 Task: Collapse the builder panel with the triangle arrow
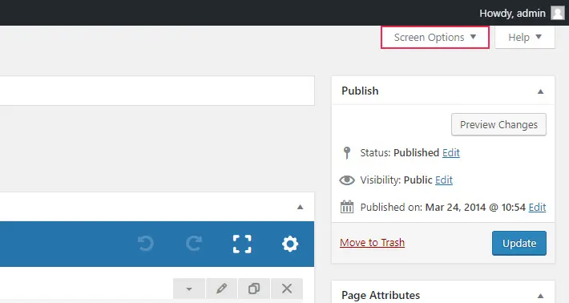coord(300,207)
